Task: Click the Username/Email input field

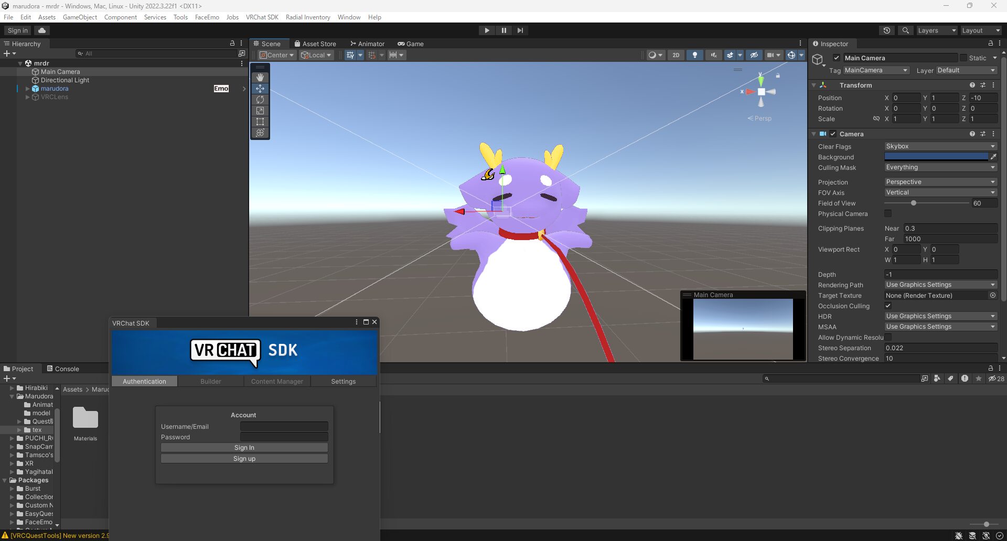Action: click(284, 426)
